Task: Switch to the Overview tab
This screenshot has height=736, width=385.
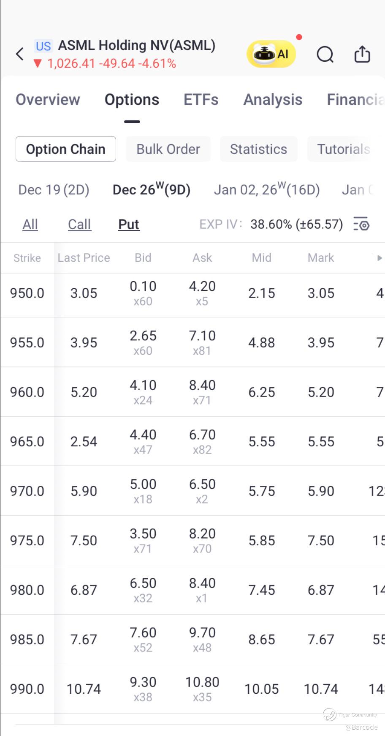Action: pos(48,100)
